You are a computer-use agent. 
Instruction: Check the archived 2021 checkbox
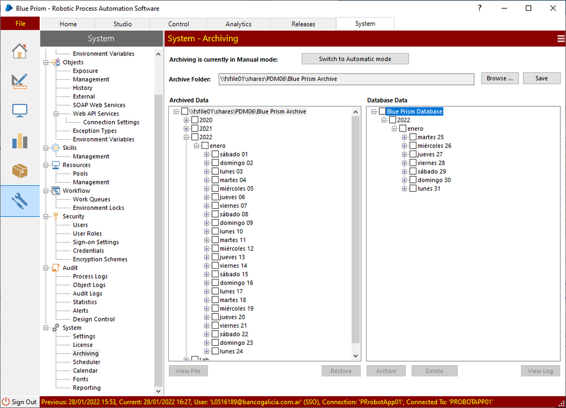tap(194, 128)
